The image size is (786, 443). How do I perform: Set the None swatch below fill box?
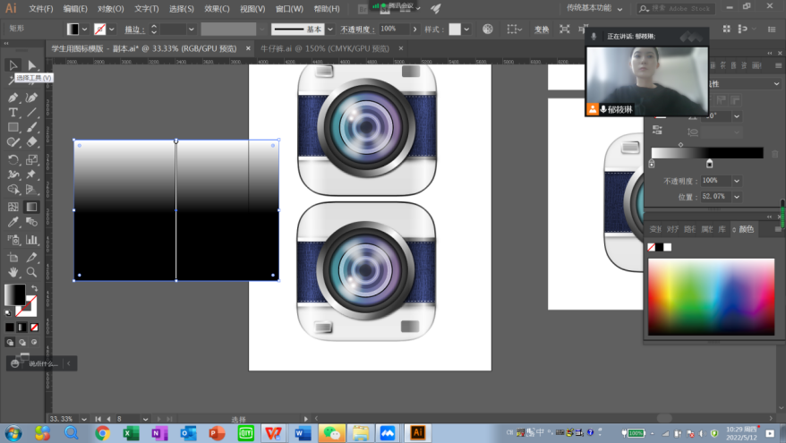tap(34, 326)
